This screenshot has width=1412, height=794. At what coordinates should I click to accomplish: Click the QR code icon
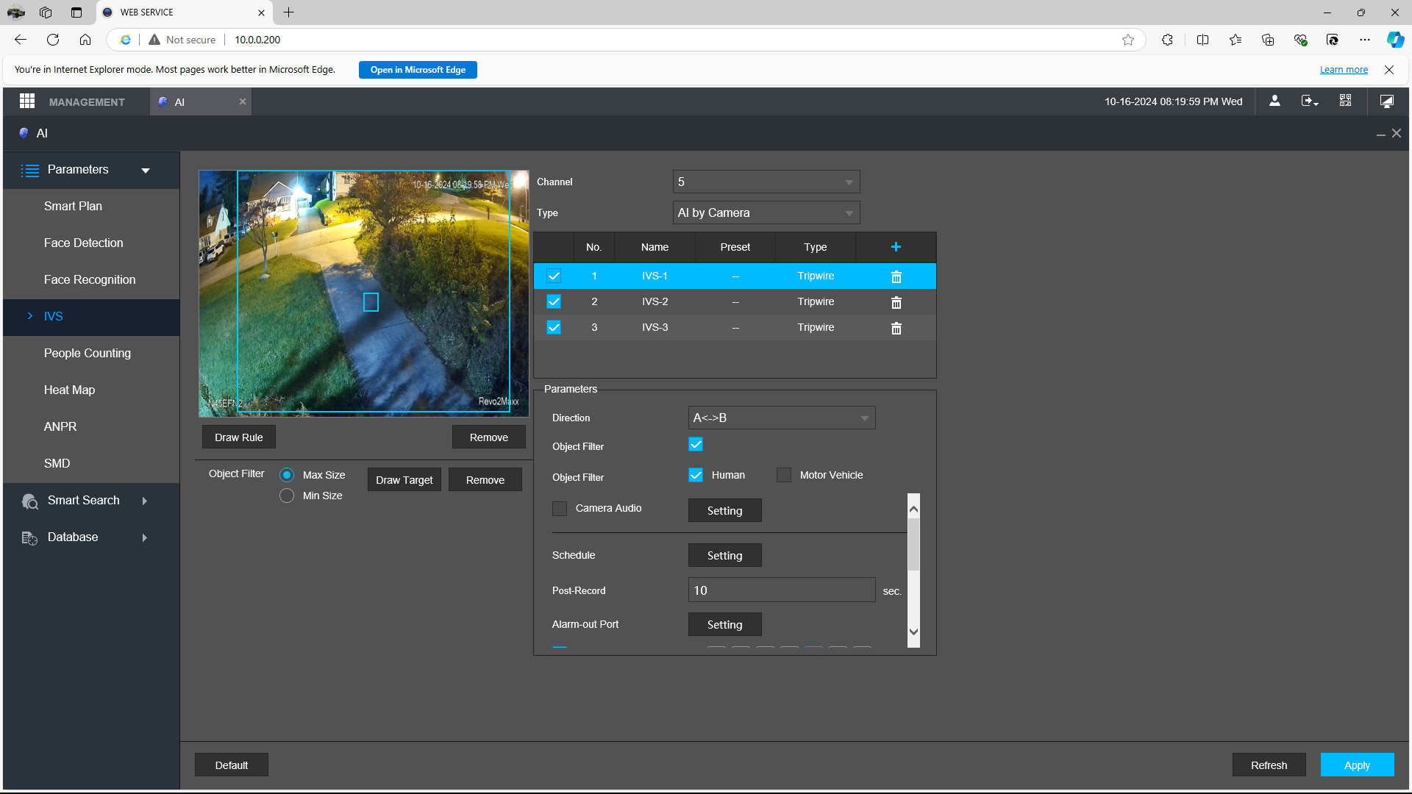pos(1345,101)
